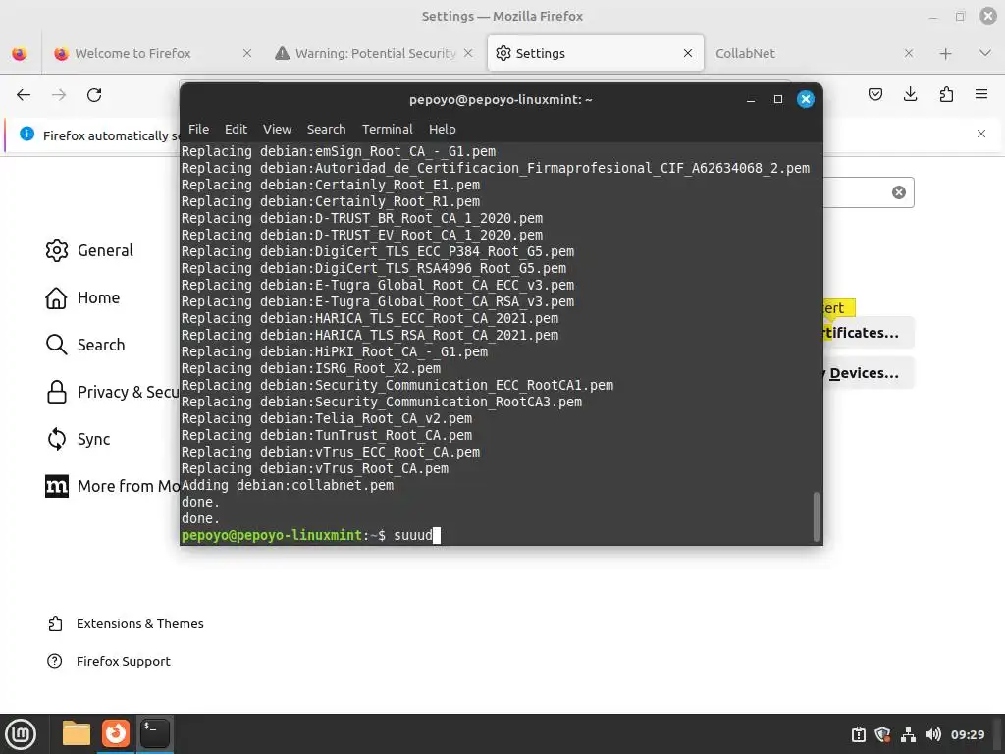Switch to the Warning: Potential Security tab
1005x754 pixels.
375,53
